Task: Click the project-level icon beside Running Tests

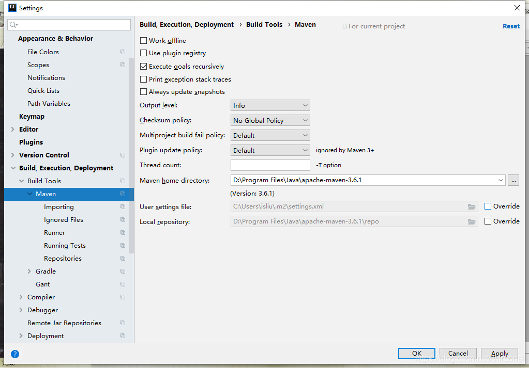Action: [123, 246]
